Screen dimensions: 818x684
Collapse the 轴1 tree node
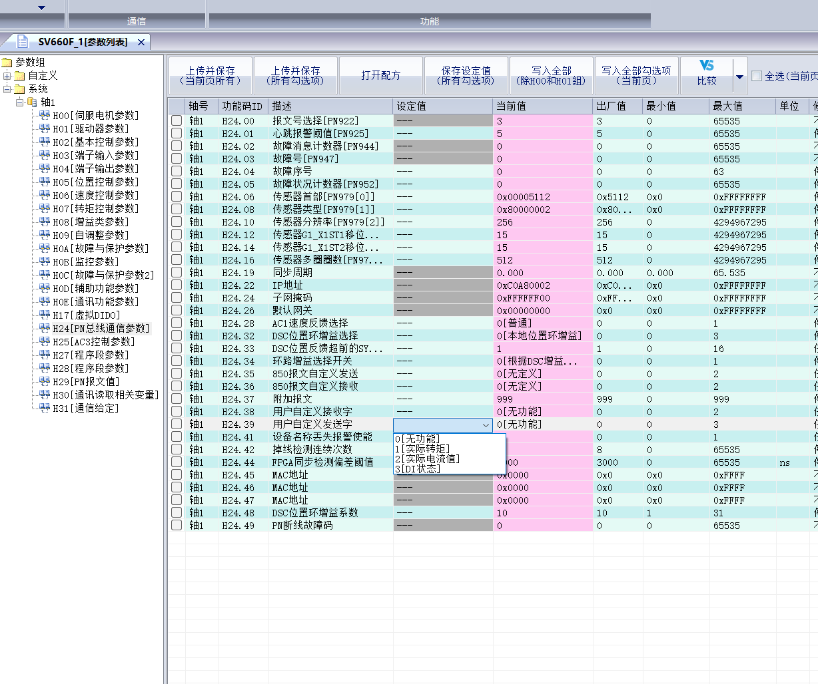20,102
